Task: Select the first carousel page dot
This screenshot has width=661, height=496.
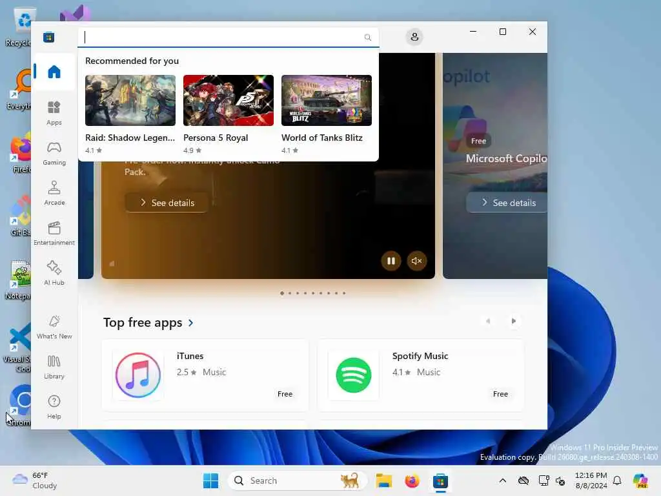Action: pos(282,293)
